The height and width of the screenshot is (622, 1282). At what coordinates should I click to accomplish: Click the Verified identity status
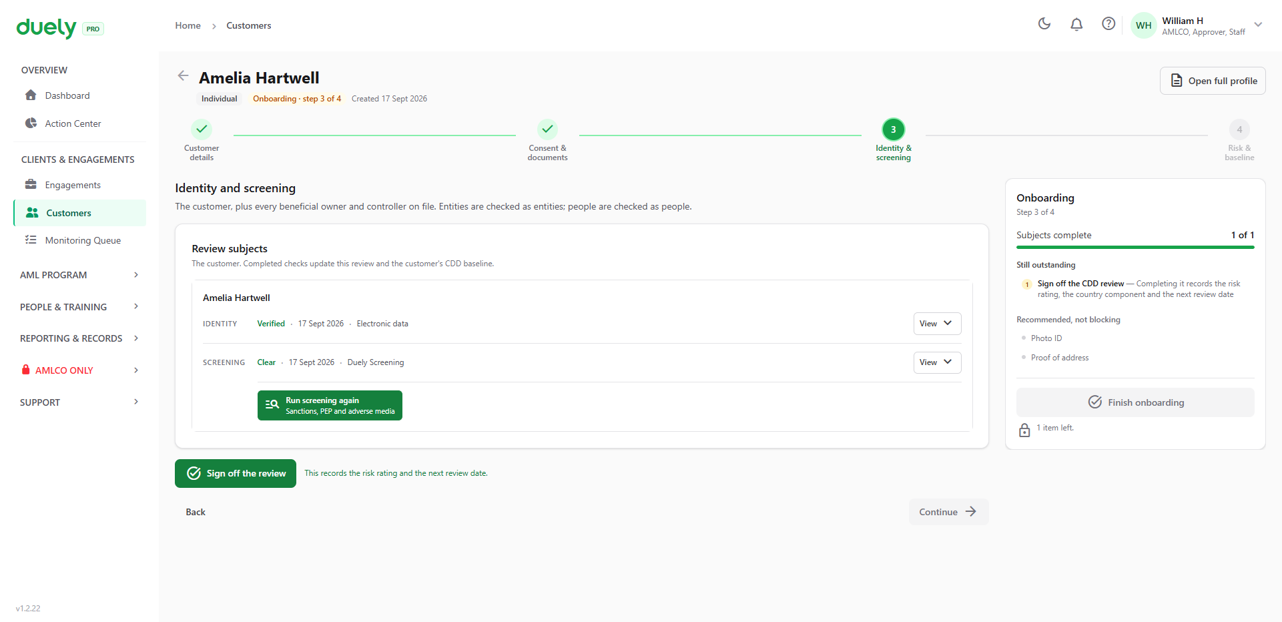tap(271, 324)
